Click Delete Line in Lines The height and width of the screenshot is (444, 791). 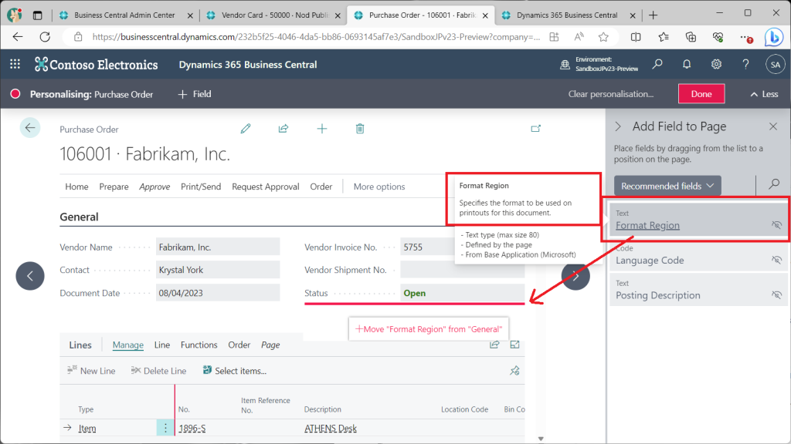pos(159,371)
